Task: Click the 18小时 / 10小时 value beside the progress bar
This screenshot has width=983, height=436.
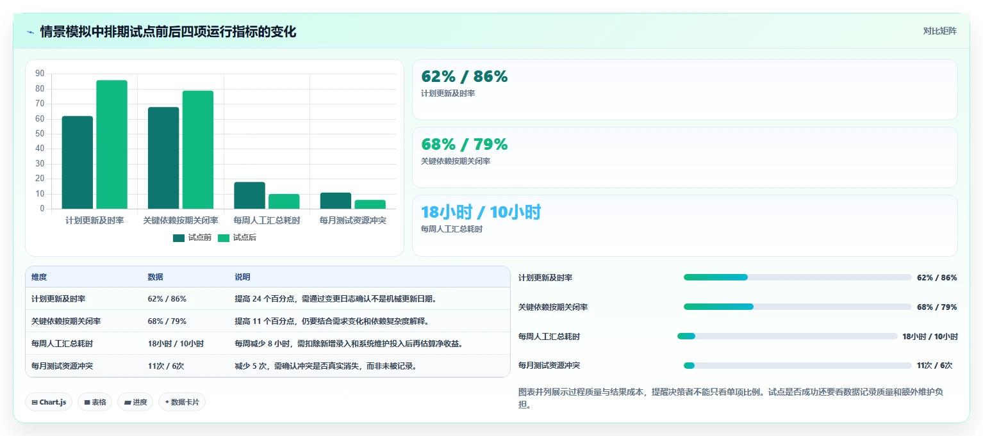Action: [930, 337]
